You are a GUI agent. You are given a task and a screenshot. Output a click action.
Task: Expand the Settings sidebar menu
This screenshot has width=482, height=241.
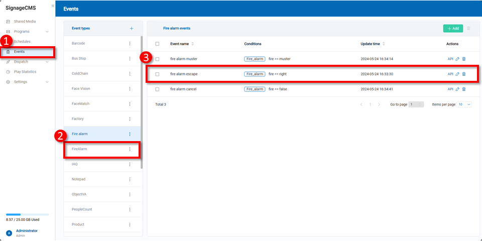47,82
